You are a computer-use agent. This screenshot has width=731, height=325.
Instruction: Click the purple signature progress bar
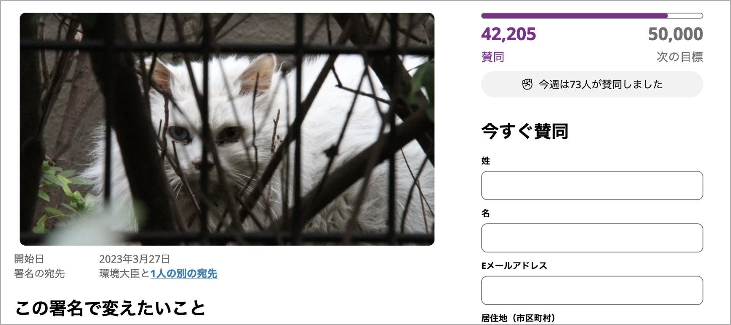click(x=592, y=16)
